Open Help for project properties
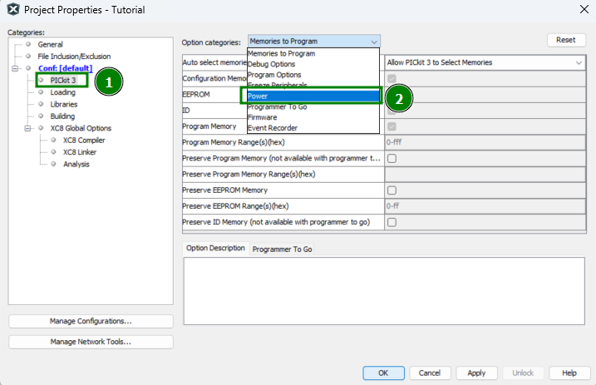Screen dimensions: 596x385 pyautogui.click(x=569, y=373)
